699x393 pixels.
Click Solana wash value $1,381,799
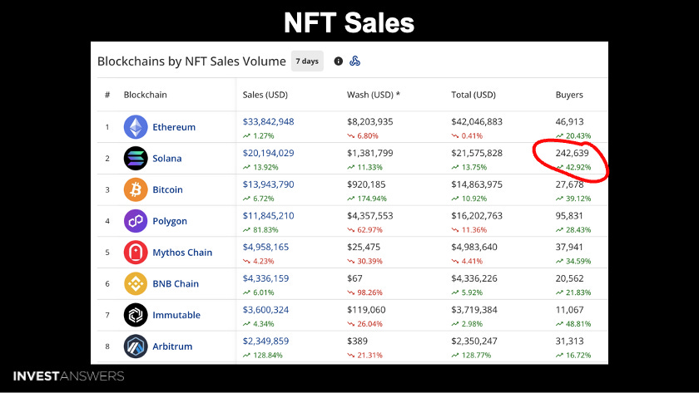[370, 153]
